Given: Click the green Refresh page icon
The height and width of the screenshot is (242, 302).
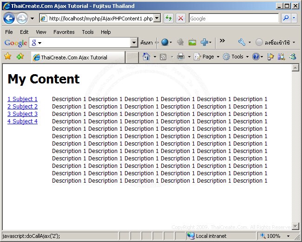Looking at the screenshot, I should pos(169,19).
